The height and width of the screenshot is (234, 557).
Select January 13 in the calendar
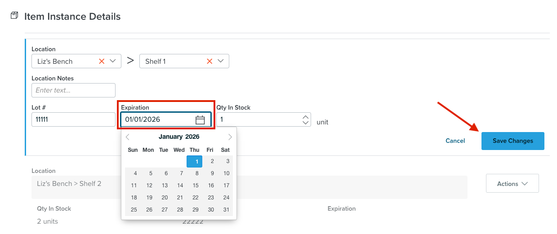tap(165, 185)
